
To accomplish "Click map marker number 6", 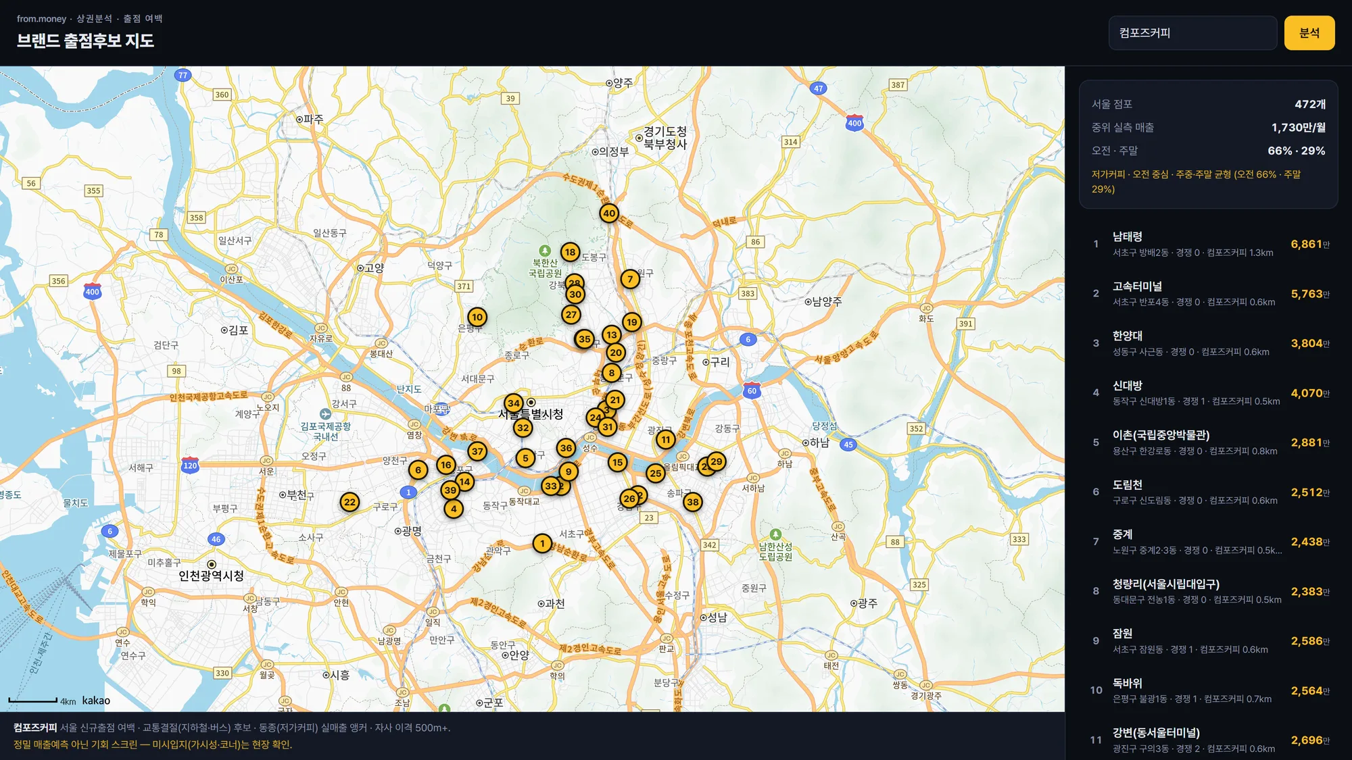I will 418,470.
